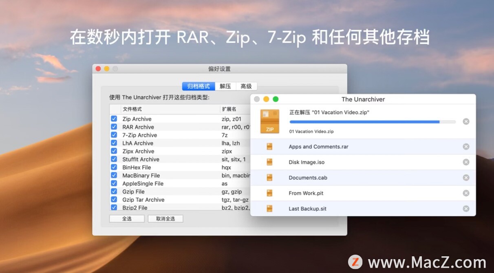
Task: Toggle the 7-Zip Archive checkbox
Action: tap(114, 135)
